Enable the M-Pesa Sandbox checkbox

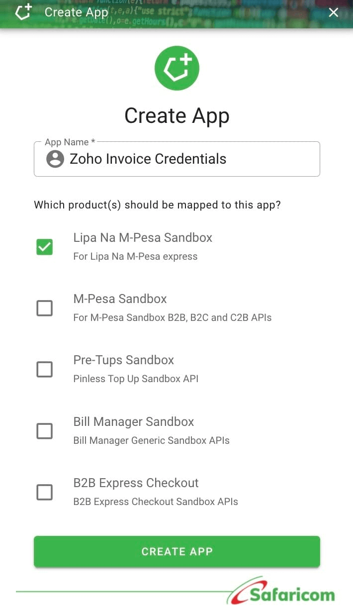pos(45,308)
